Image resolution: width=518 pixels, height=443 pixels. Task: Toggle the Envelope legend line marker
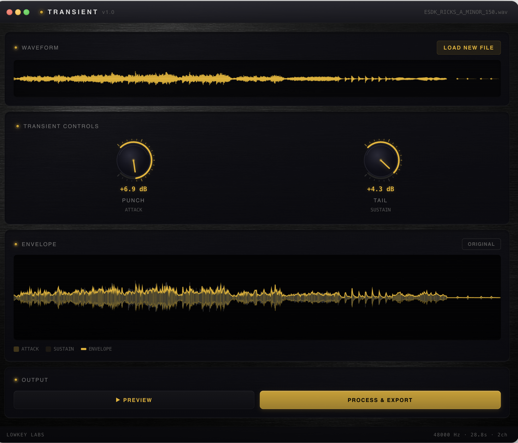pyautogui.click(x=84, y=349)
